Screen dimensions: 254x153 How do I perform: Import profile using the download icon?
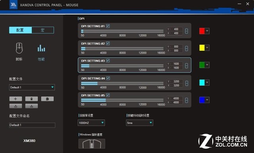pos(31,106)
